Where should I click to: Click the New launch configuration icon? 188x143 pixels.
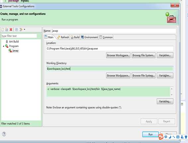pos(3,29)
